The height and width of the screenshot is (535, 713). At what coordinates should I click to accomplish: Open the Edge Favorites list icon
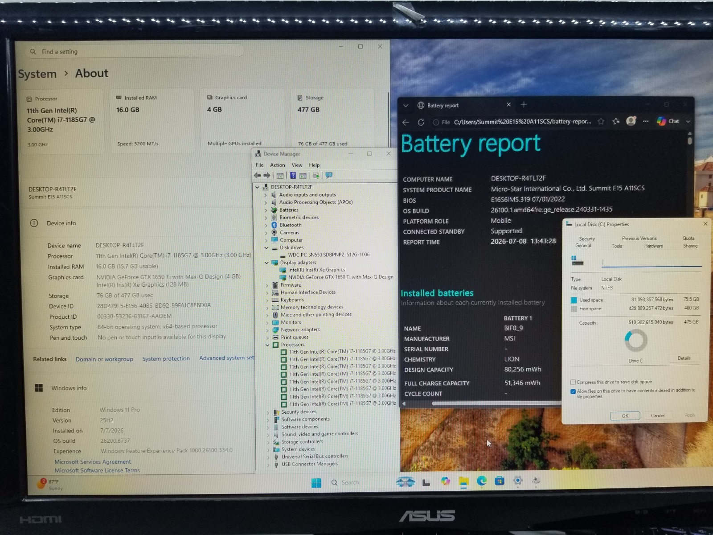tap(616, 121)
